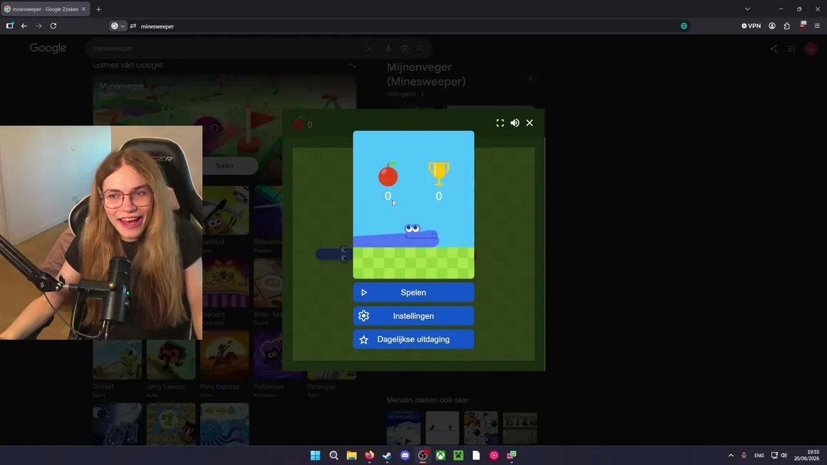Go back to the previous page
Viewport: 827px width, 465px height.
click(x=24, y=26)
